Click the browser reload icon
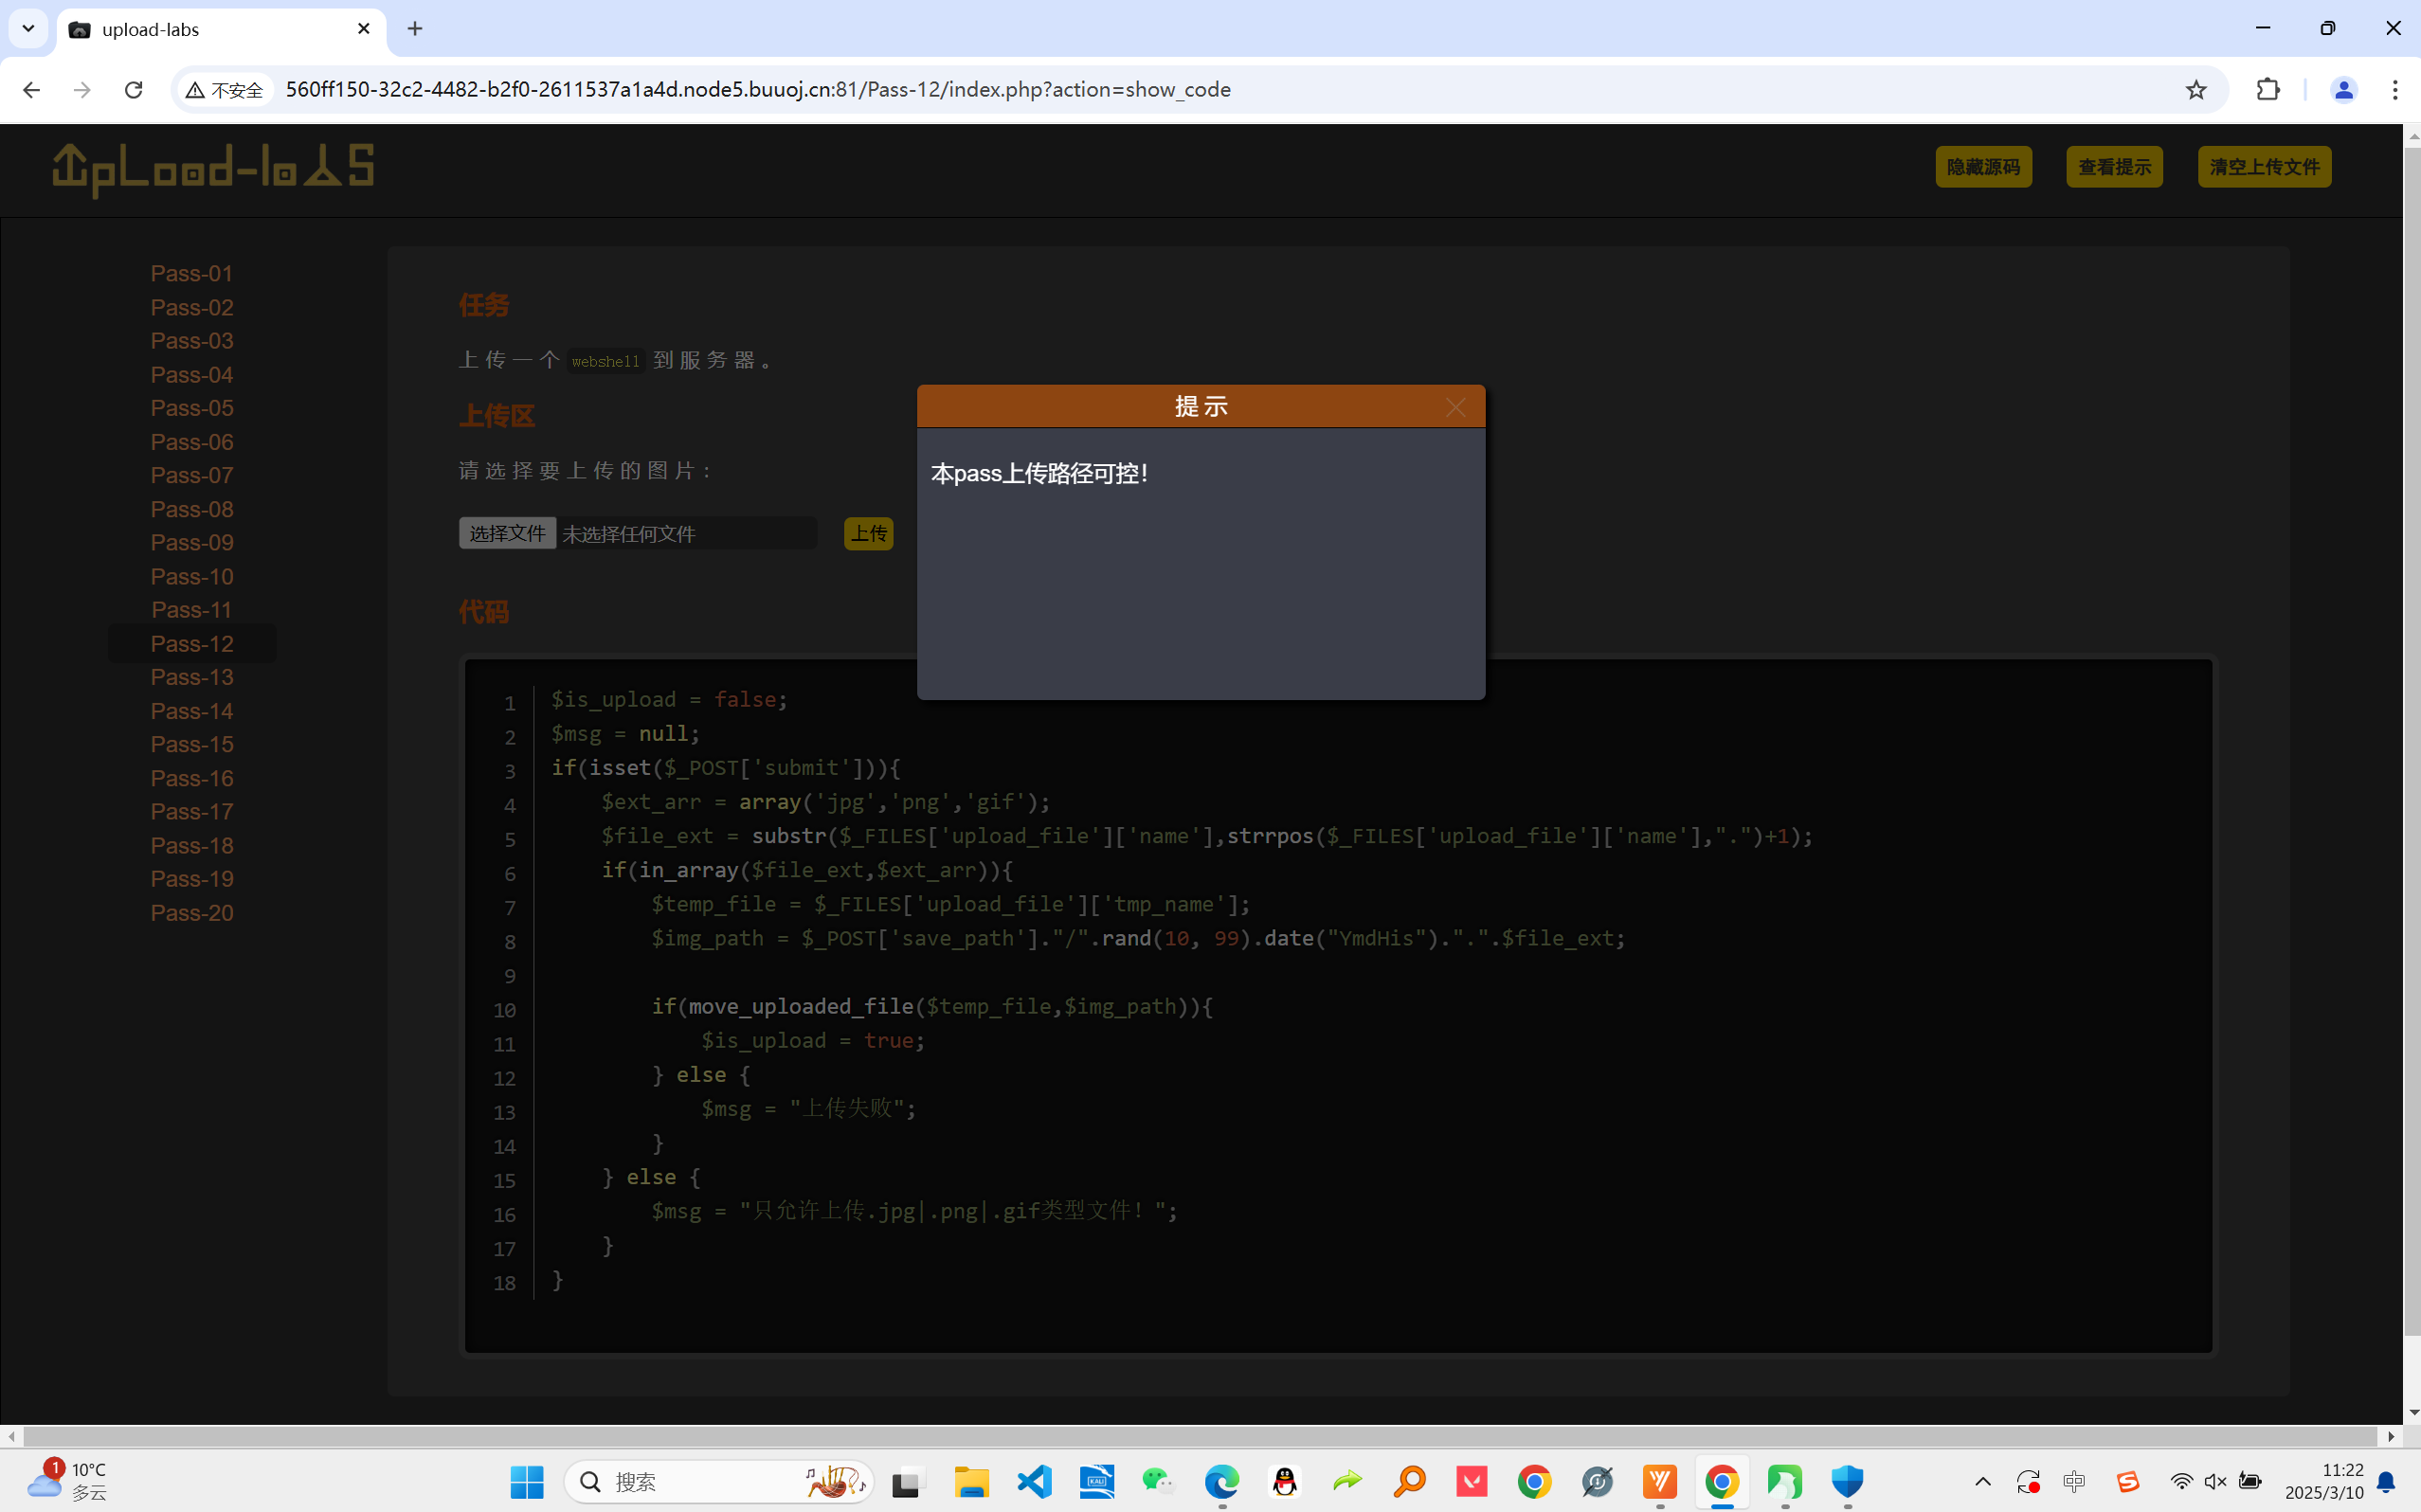This screenshot has height=1512, width=2421. [x=133, y=90]
